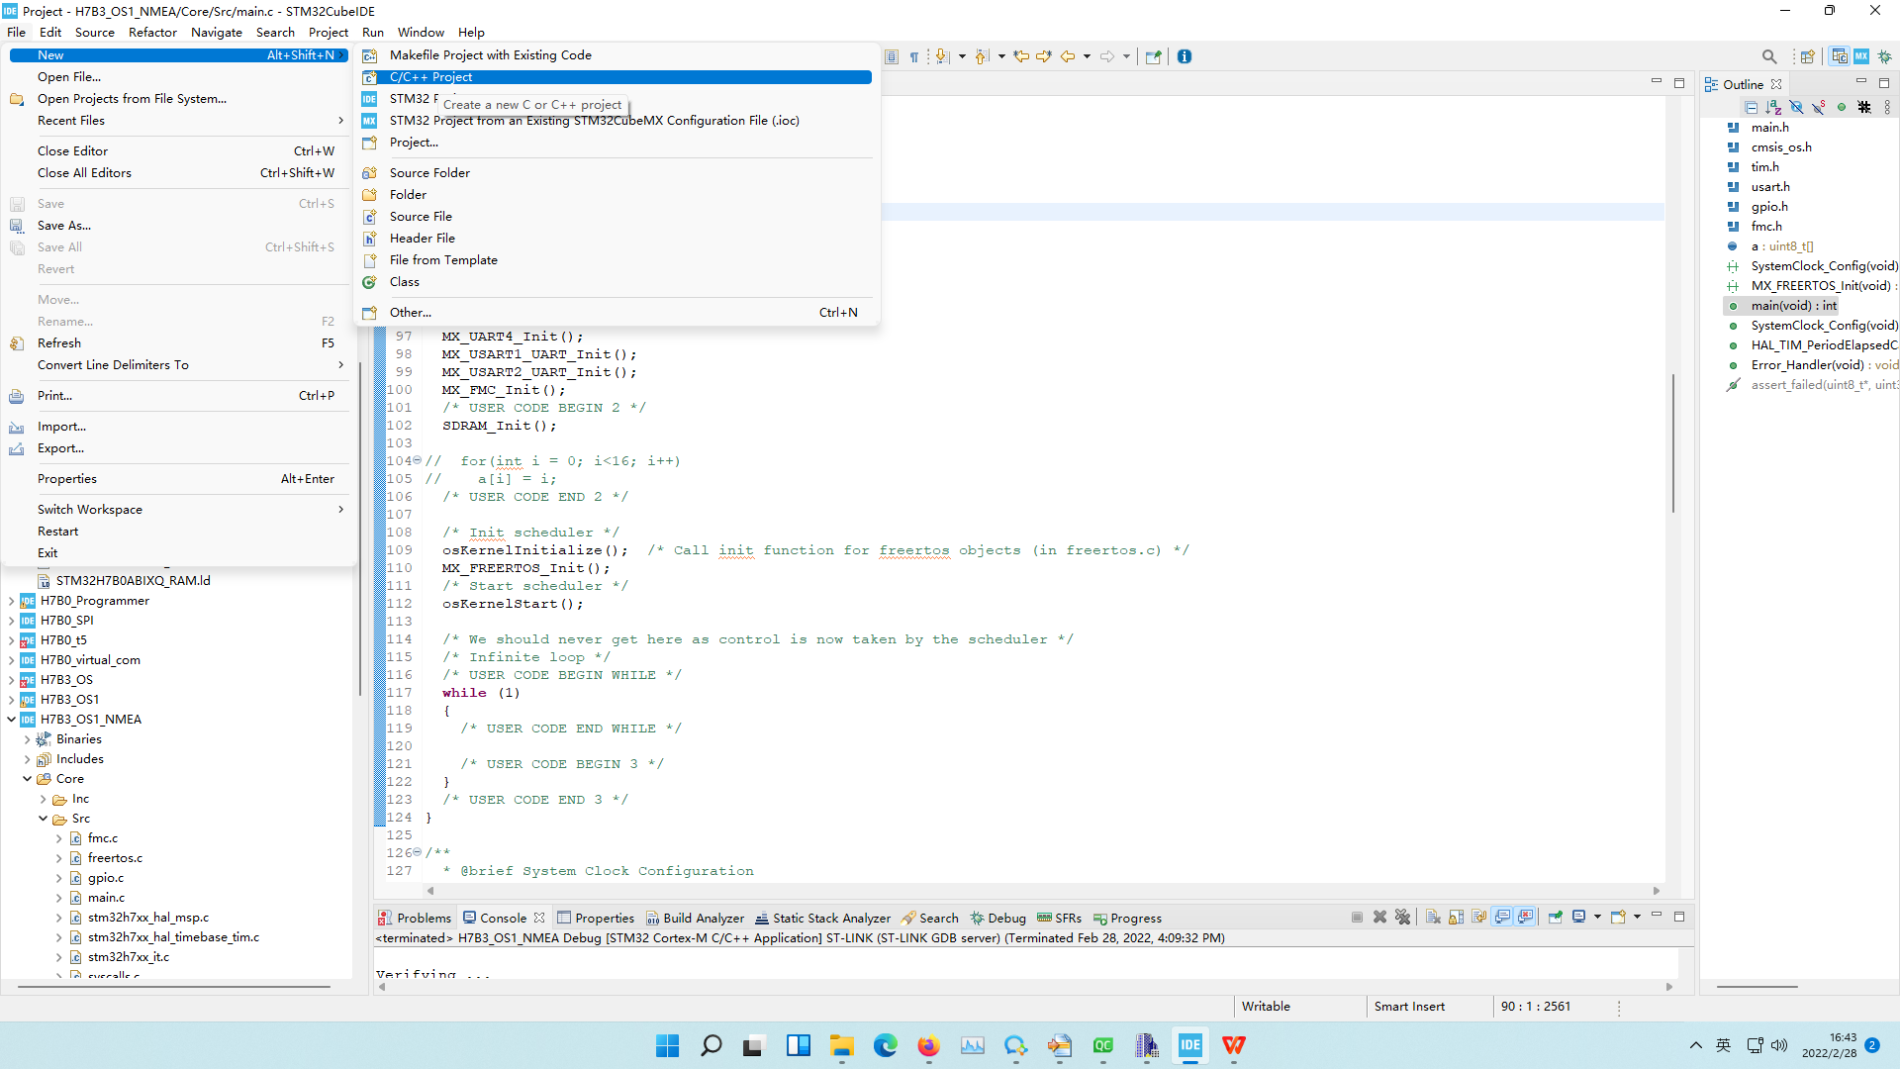Open Firefox from the Windows taskbar
The width and height of the screenshot is (1900, 1069).
coord(928,1045)
